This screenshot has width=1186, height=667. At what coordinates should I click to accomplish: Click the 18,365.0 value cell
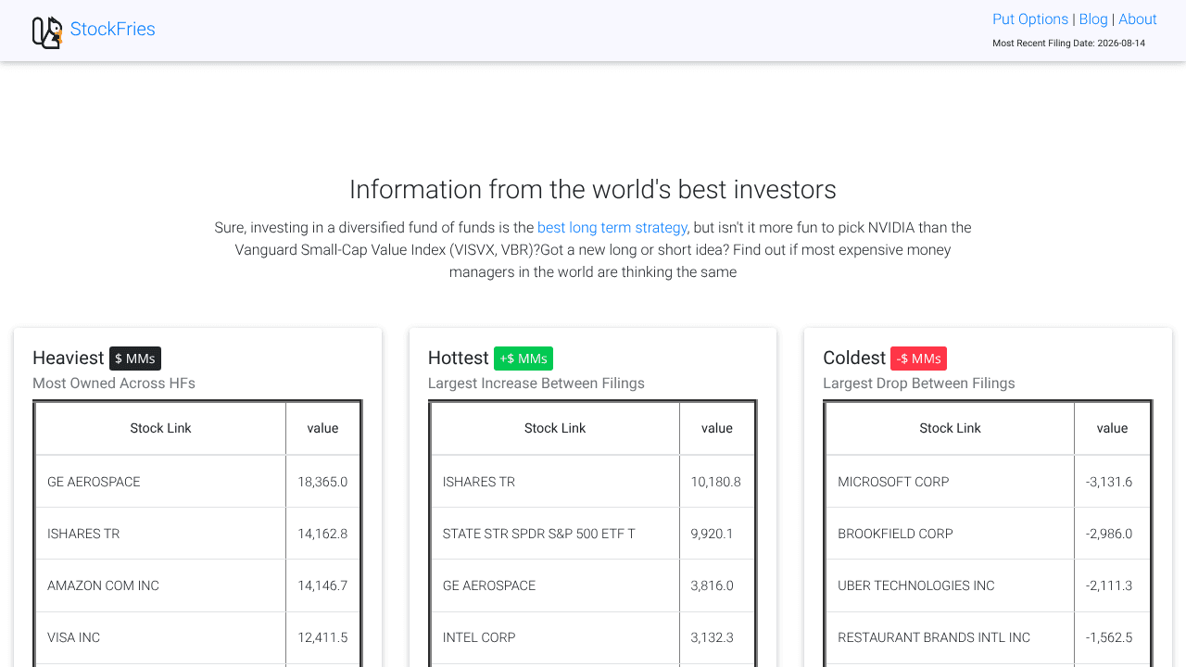[322, 482]
